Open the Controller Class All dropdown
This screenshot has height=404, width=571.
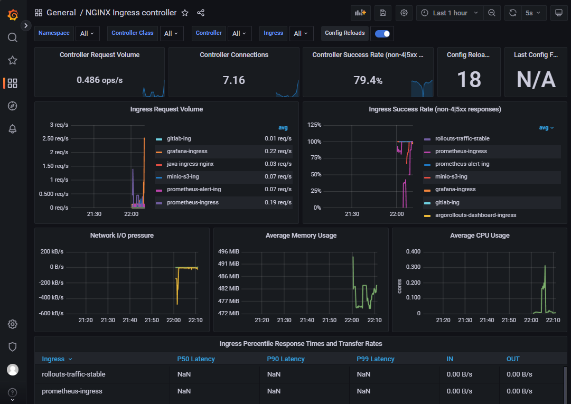click(x=171, y=33)
